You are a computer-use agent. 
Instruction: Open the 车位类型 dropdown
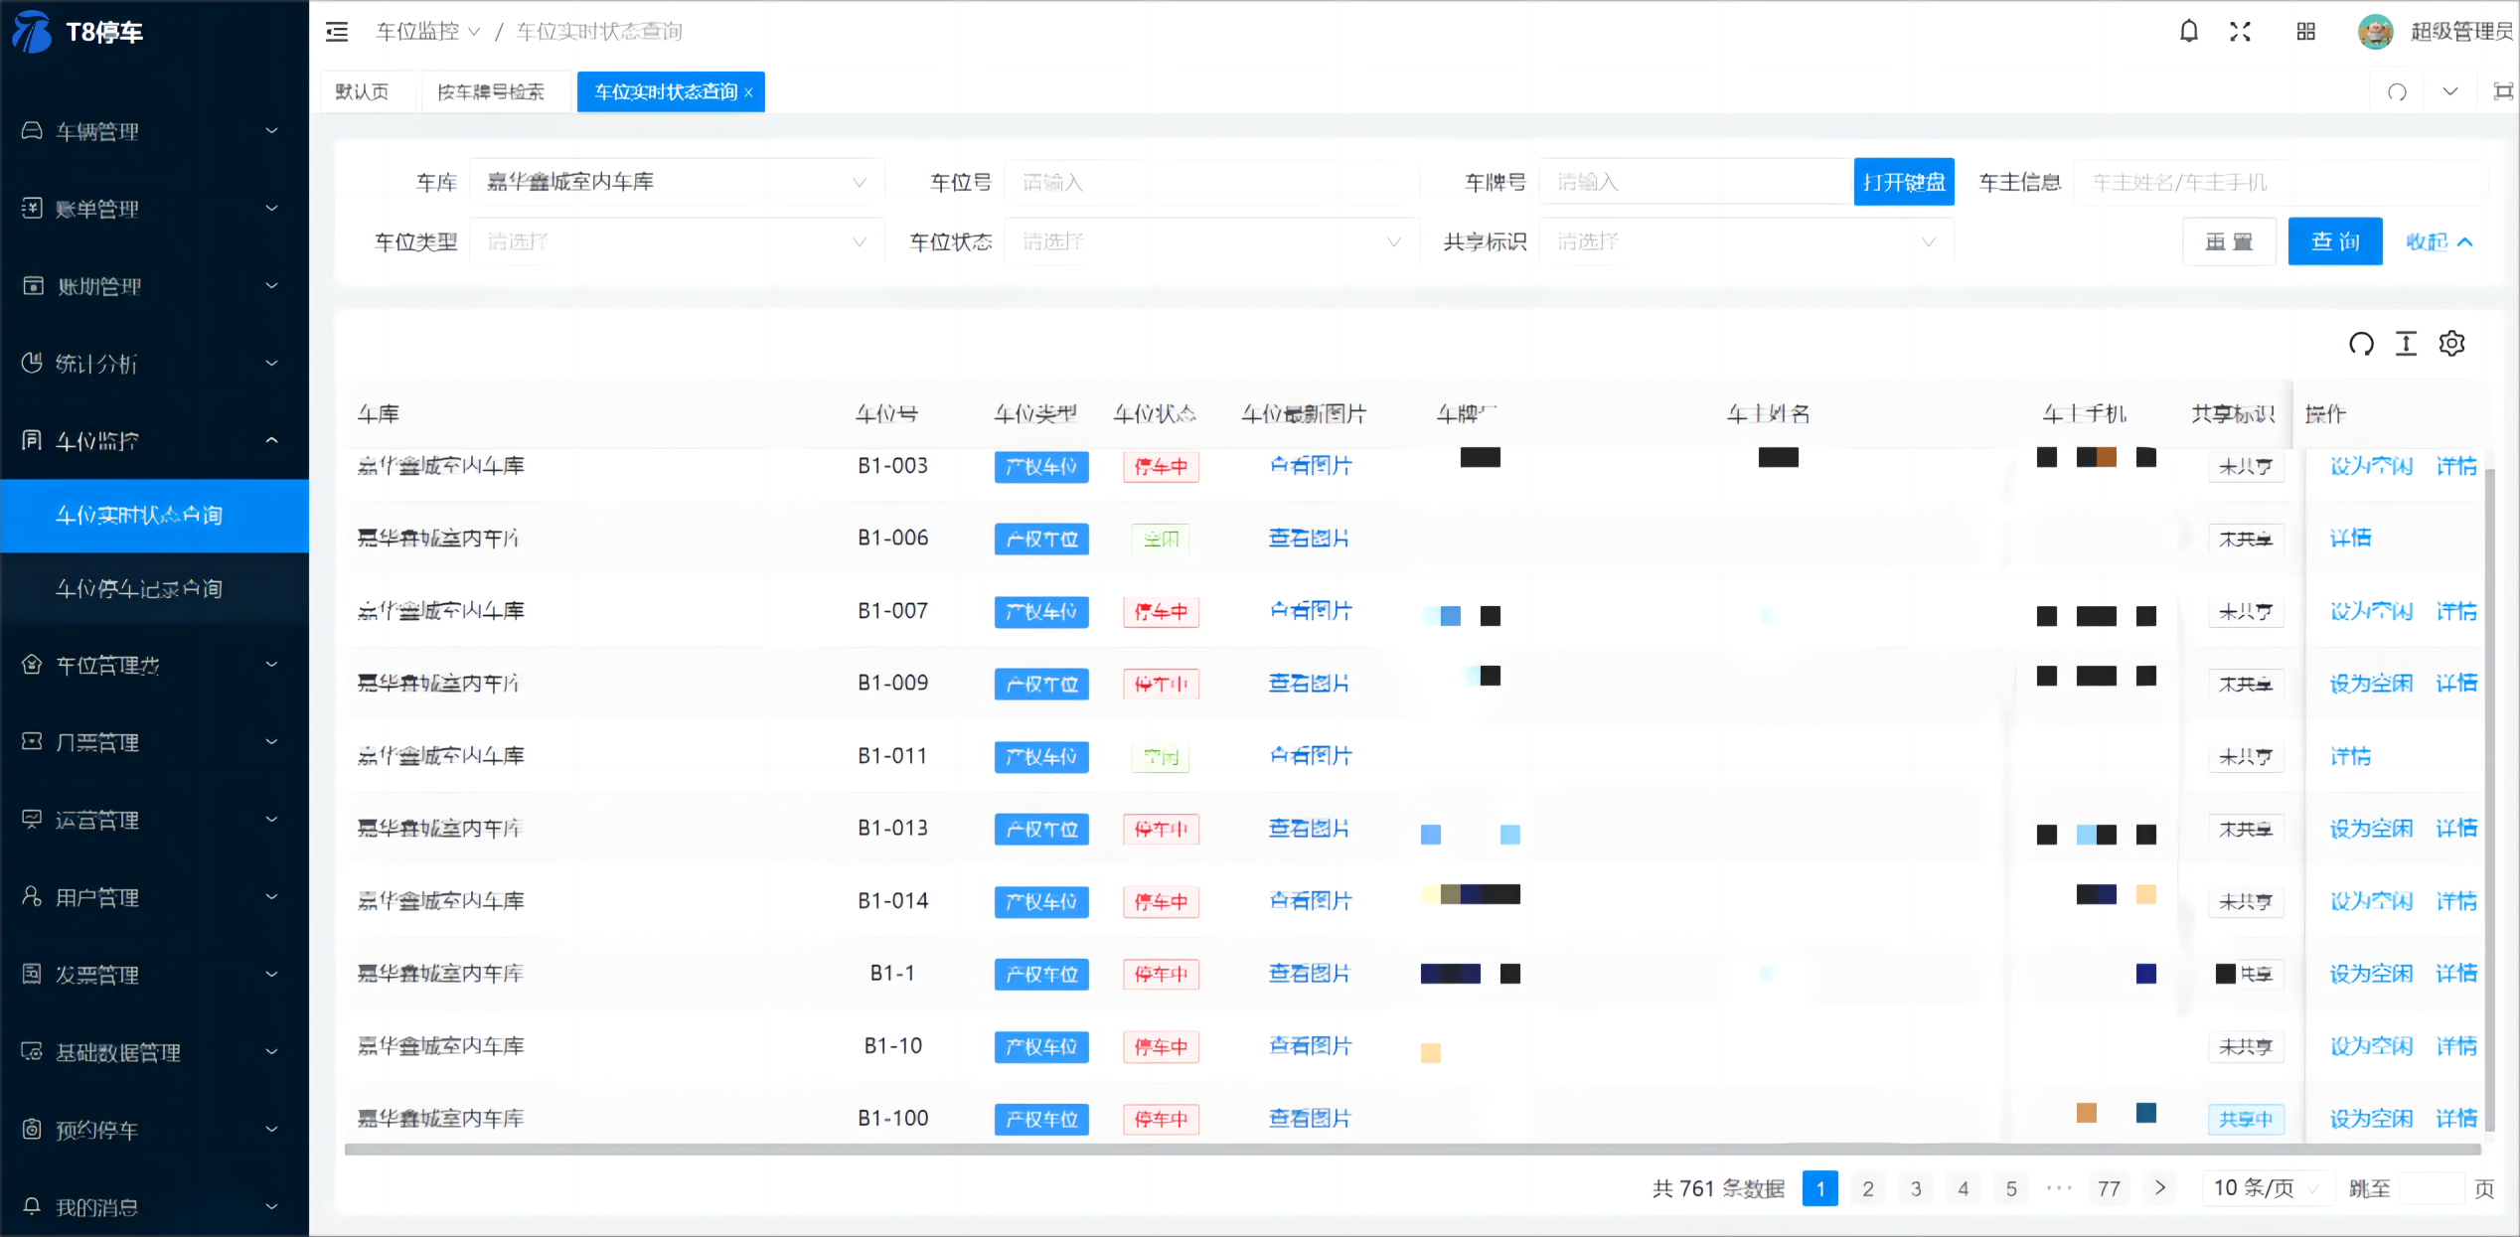[677, 241]
